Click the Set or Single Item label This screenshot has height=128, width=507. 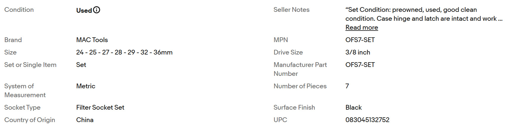[x=30, y=65]
